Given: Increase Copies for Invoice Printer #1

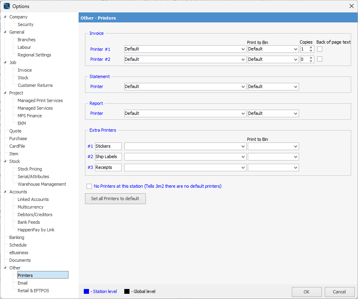Looking at the screenshot, I should [311, 48].
